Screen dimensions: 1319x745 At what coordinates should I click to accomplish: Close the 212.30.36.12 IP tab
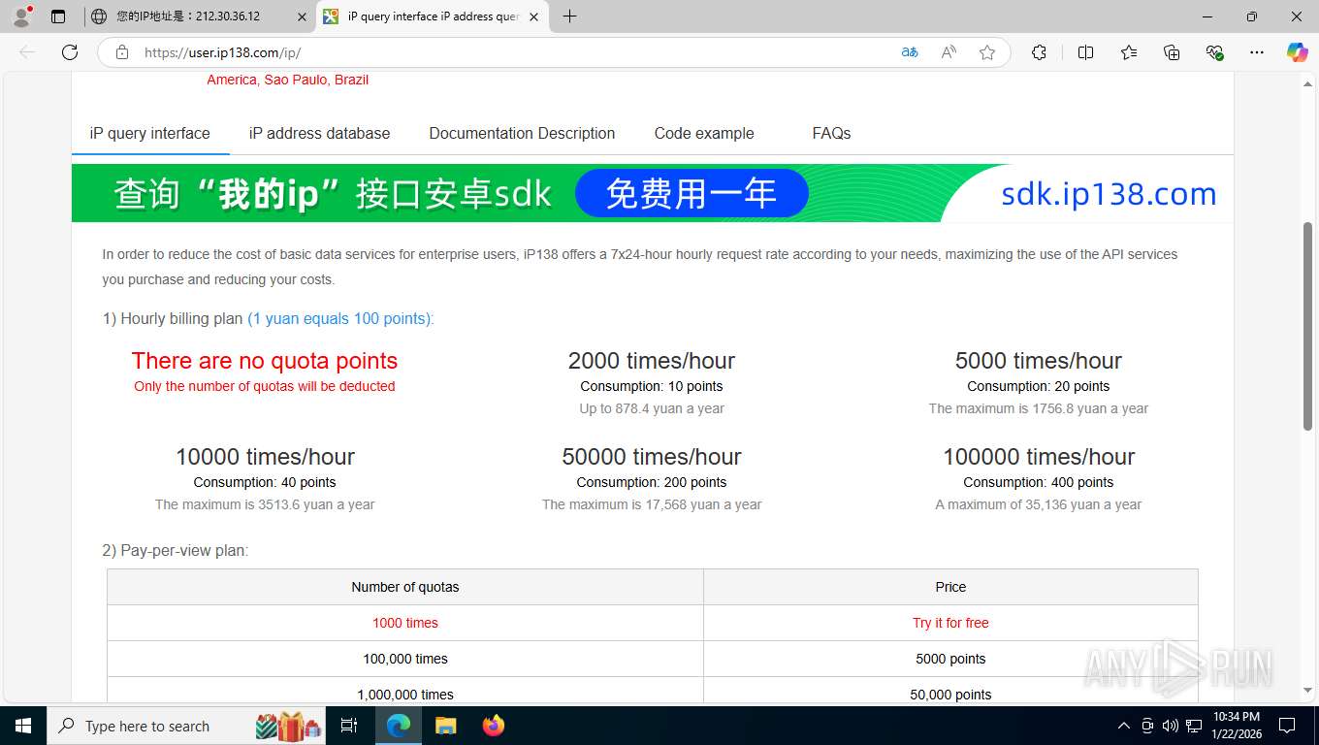coord(301,16)
